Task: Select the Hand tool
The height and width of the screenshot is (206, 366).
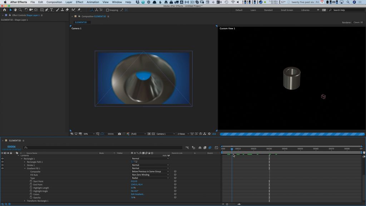Action: [15, 10]
